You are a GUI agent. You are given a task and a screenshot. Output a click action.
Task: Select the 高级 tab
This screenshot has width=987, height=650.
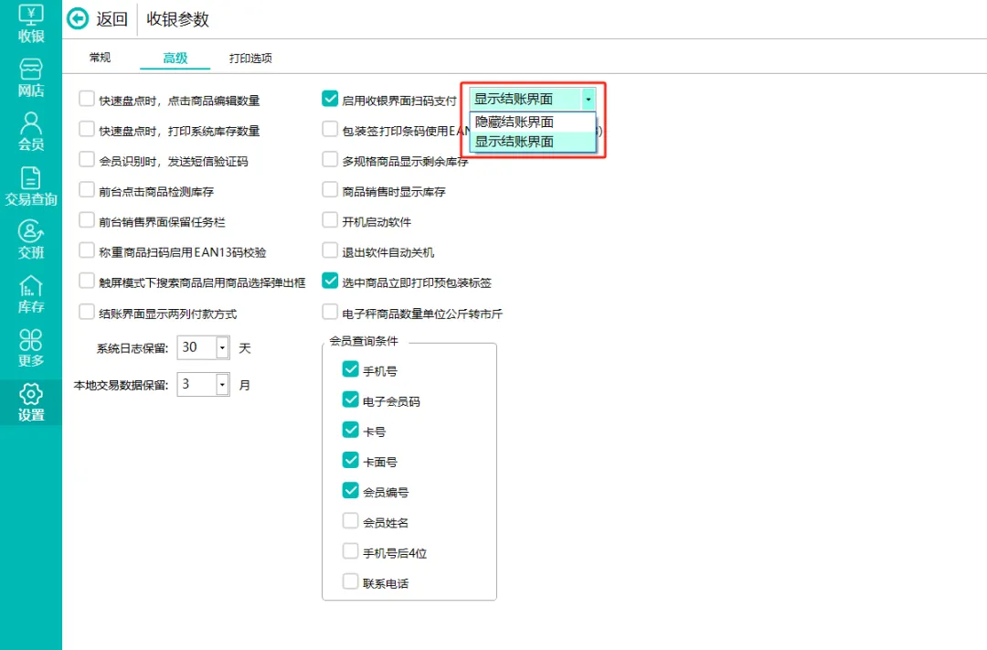click(175, 58)
